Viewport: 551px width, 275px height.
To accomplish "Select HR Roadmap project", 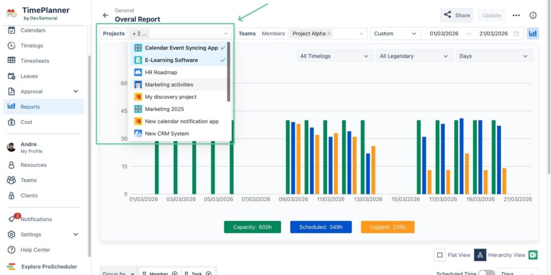I will (180, 73).
